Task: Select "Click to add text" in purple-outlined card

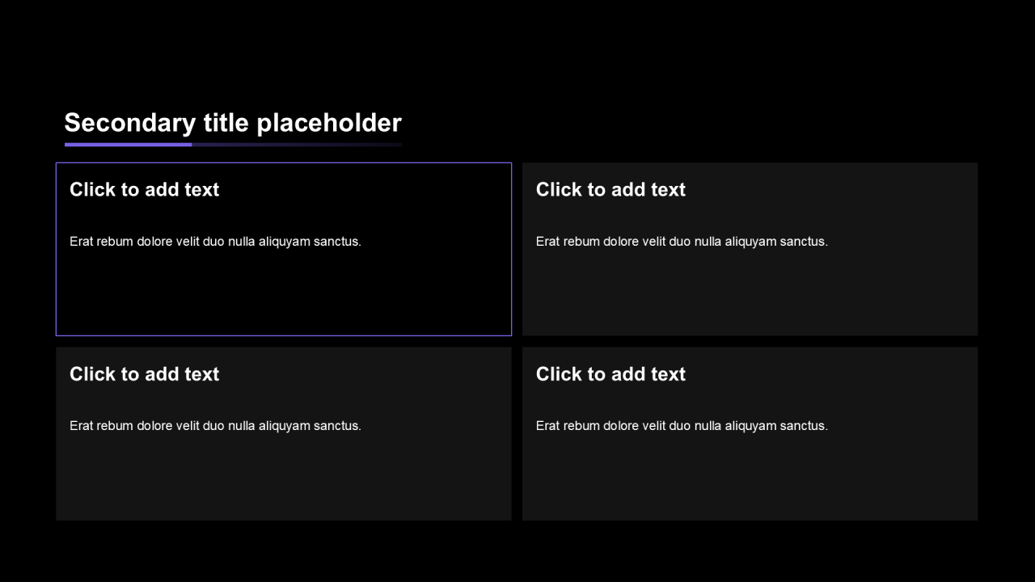Action: point(144,190)
